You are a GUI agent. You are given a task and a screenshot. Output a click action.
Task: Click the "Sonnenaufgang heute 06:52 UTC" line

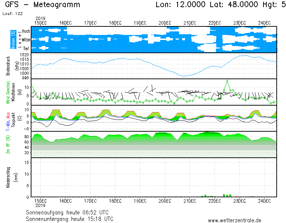tap(67, 212)
